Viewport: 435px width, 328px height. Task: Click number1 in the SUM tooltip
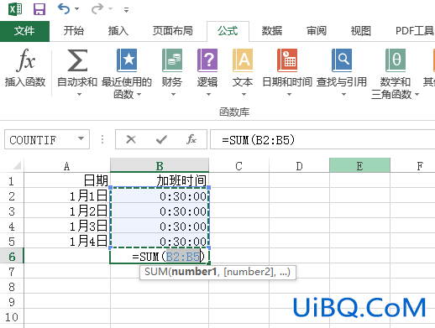pyautogui.click(x=194, y=272)
